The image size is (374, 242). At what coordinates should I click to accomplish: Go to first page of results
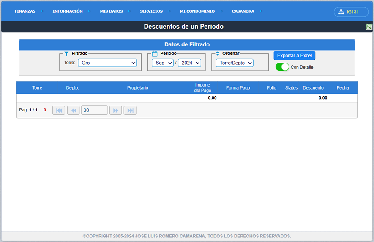pyautogui.click(x=59, y=110)
